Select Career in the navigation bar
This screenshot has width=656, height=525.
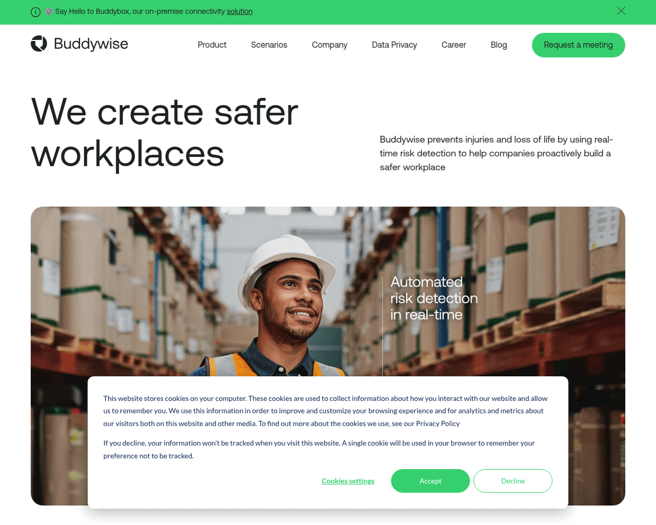pos(454,45)
